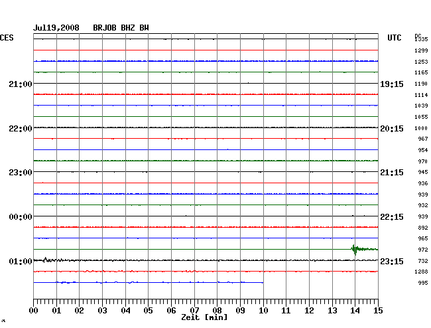The image size is (431, 328).
Task: Click the UTC column heading
Action: point(394,38)
